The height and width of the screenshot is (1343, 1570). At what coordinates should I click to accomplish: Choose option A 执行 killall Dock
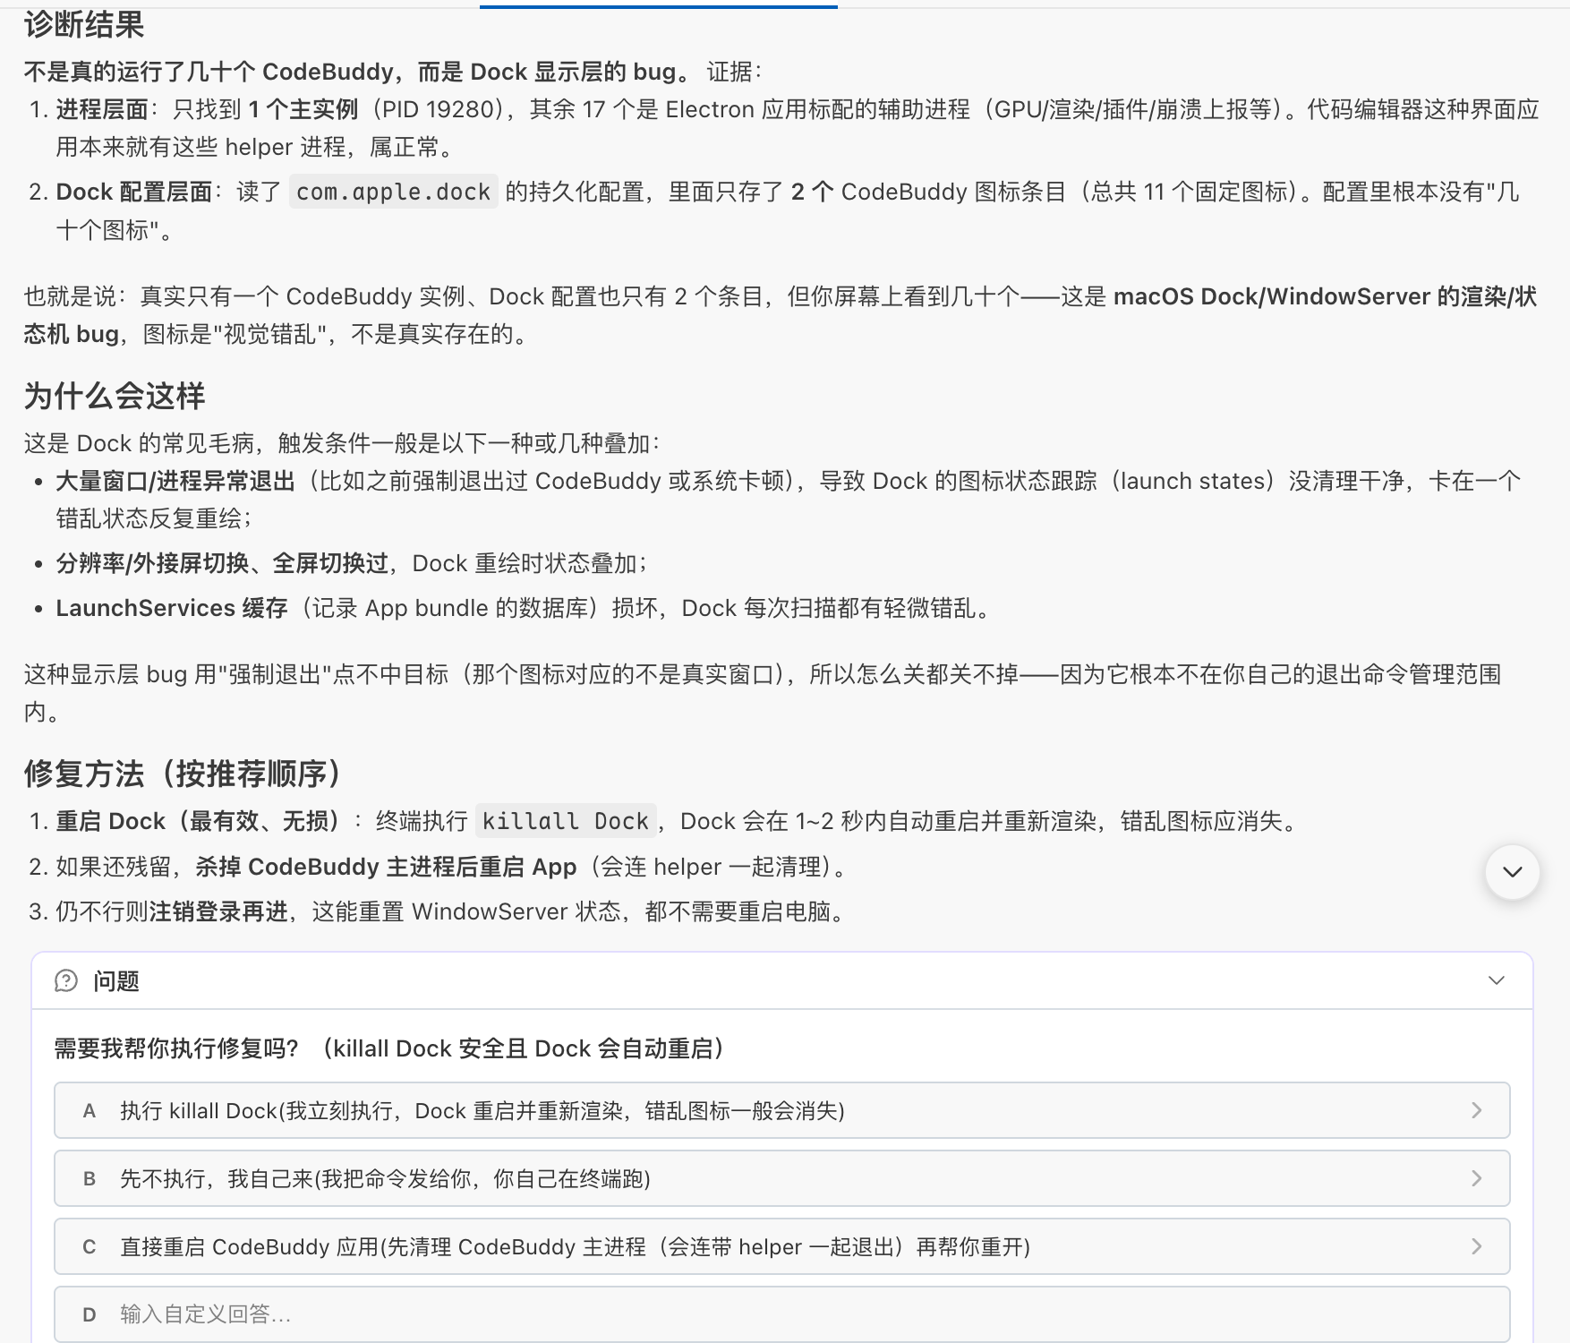[781, 1110]
